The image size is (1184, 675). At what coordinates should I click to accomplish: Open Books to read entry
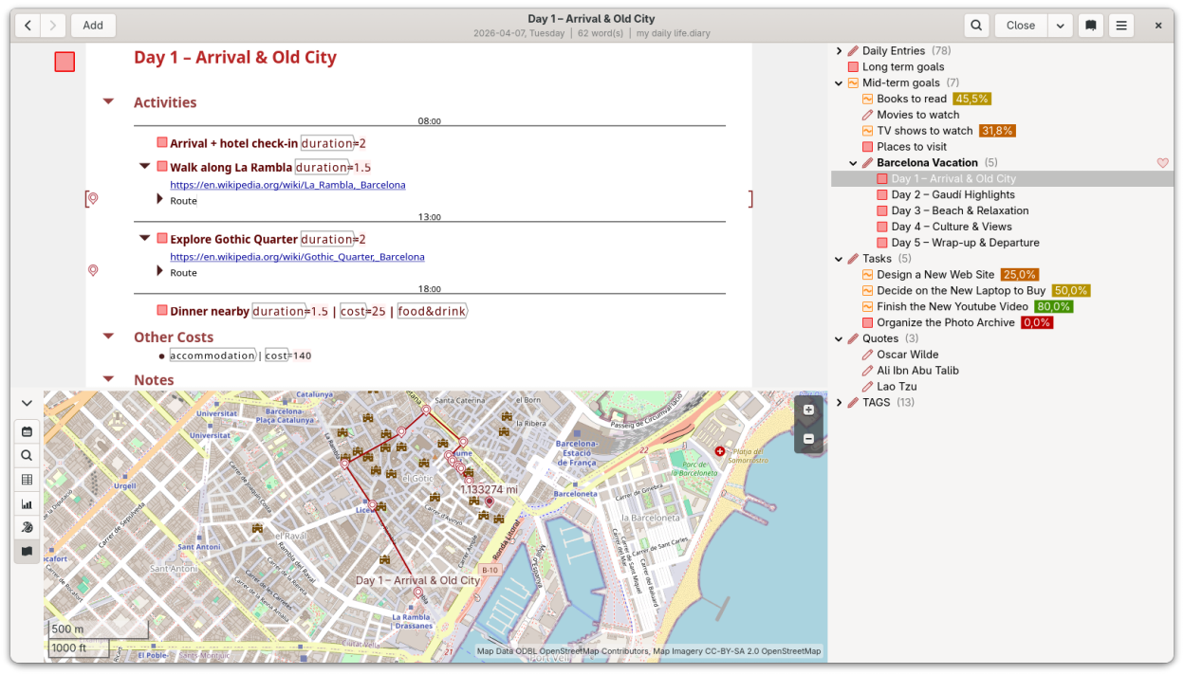click(x=912, y=99)
